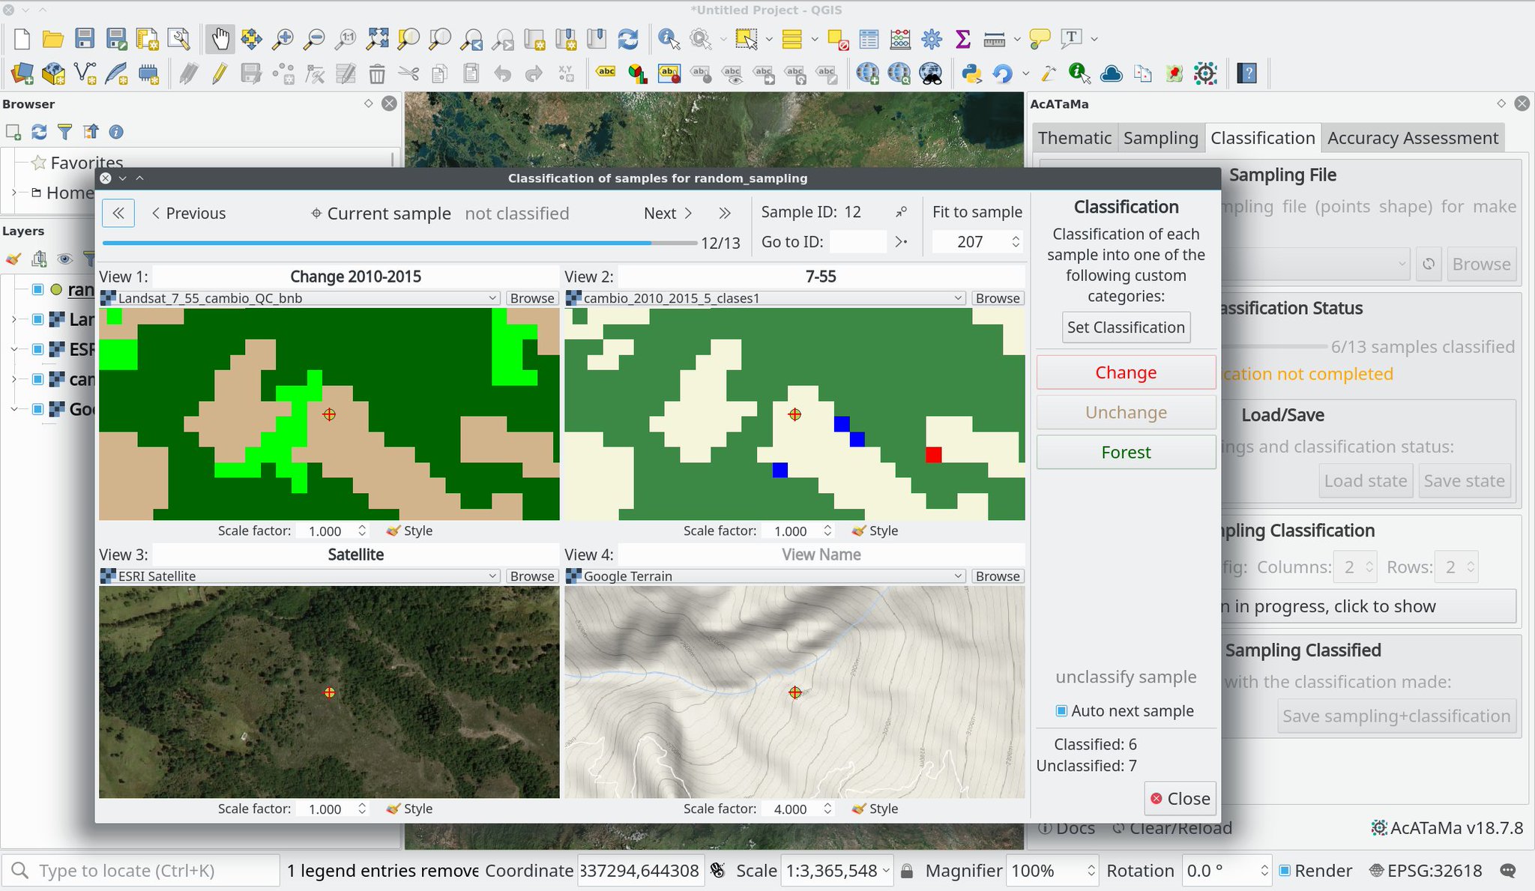Click the Go to ID input field

(857, 242)
